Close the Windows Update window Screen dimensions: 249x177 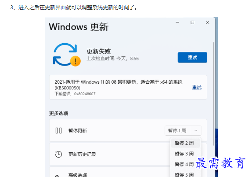(x=208, y=22)
